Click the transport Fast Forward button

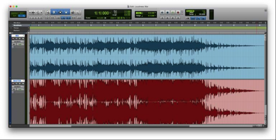point(173,18)
